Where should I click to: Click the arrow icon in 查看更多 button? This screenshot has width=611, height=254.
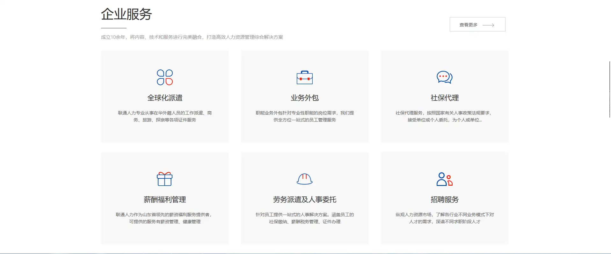(488, 25)
